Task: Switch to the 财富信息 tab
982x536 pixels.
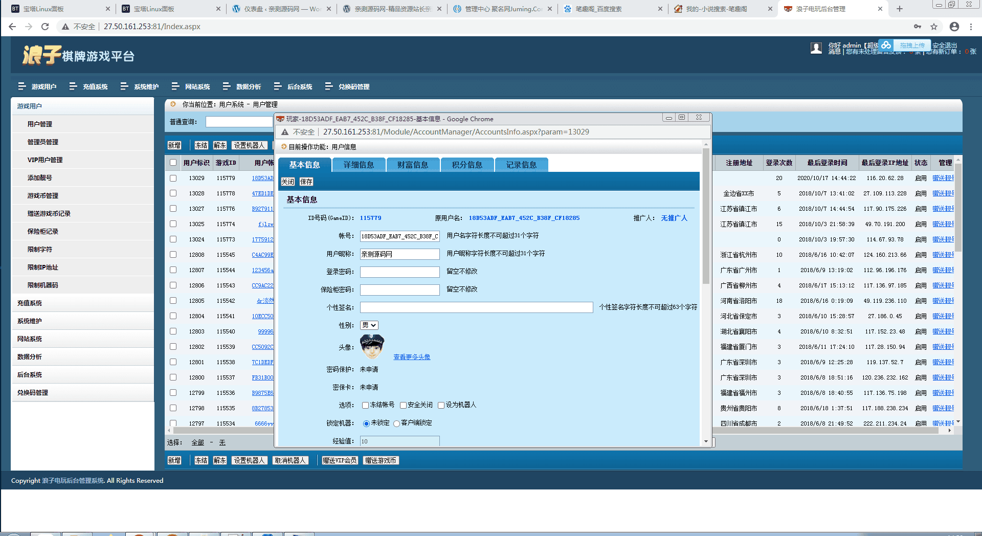Action: tap(413, 165)
